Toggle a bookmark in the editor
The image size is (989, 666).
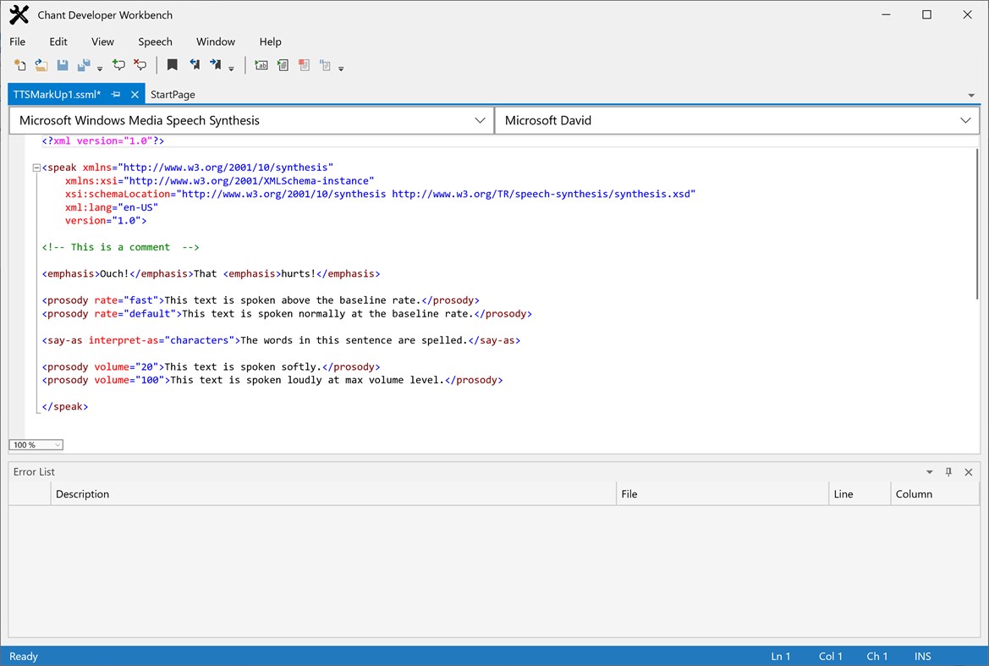tap(173, 65)
